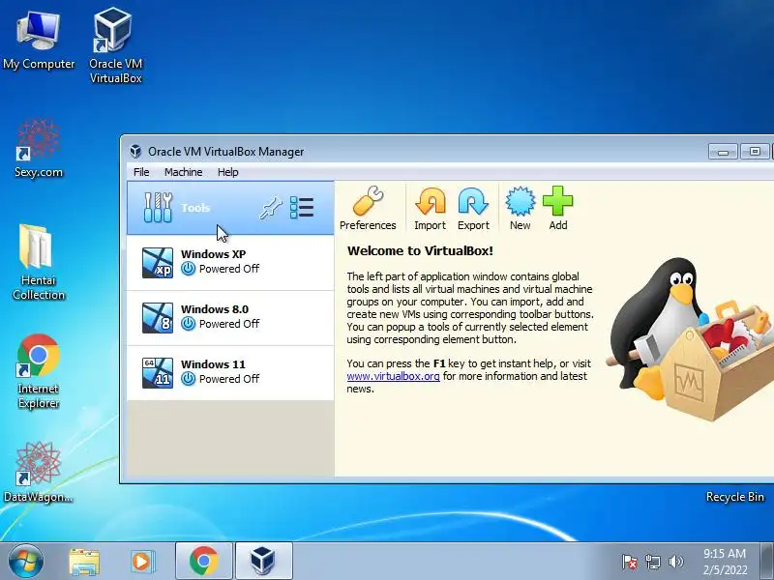Image resolution: width=774 pixels, height=580 pixels.
Task: Select the Windows 11 virtual machine
Action: click(x=230, y=373)
